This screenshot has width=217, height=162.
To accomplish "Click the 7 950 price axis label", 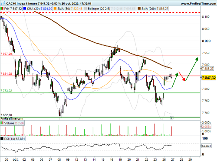I will point(206,53).
